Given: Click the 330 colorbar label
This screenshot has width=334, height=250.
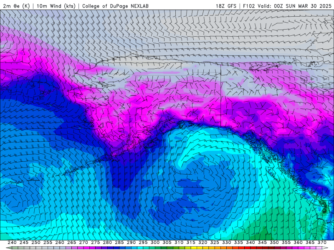Looking at the screenshot, I should tap(227, 242).
